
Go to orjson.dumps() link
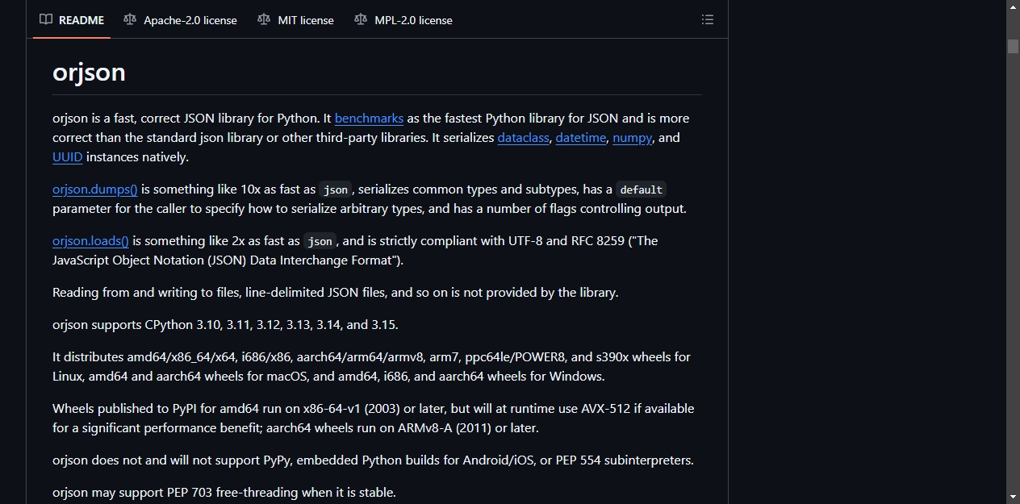[95, 190]
